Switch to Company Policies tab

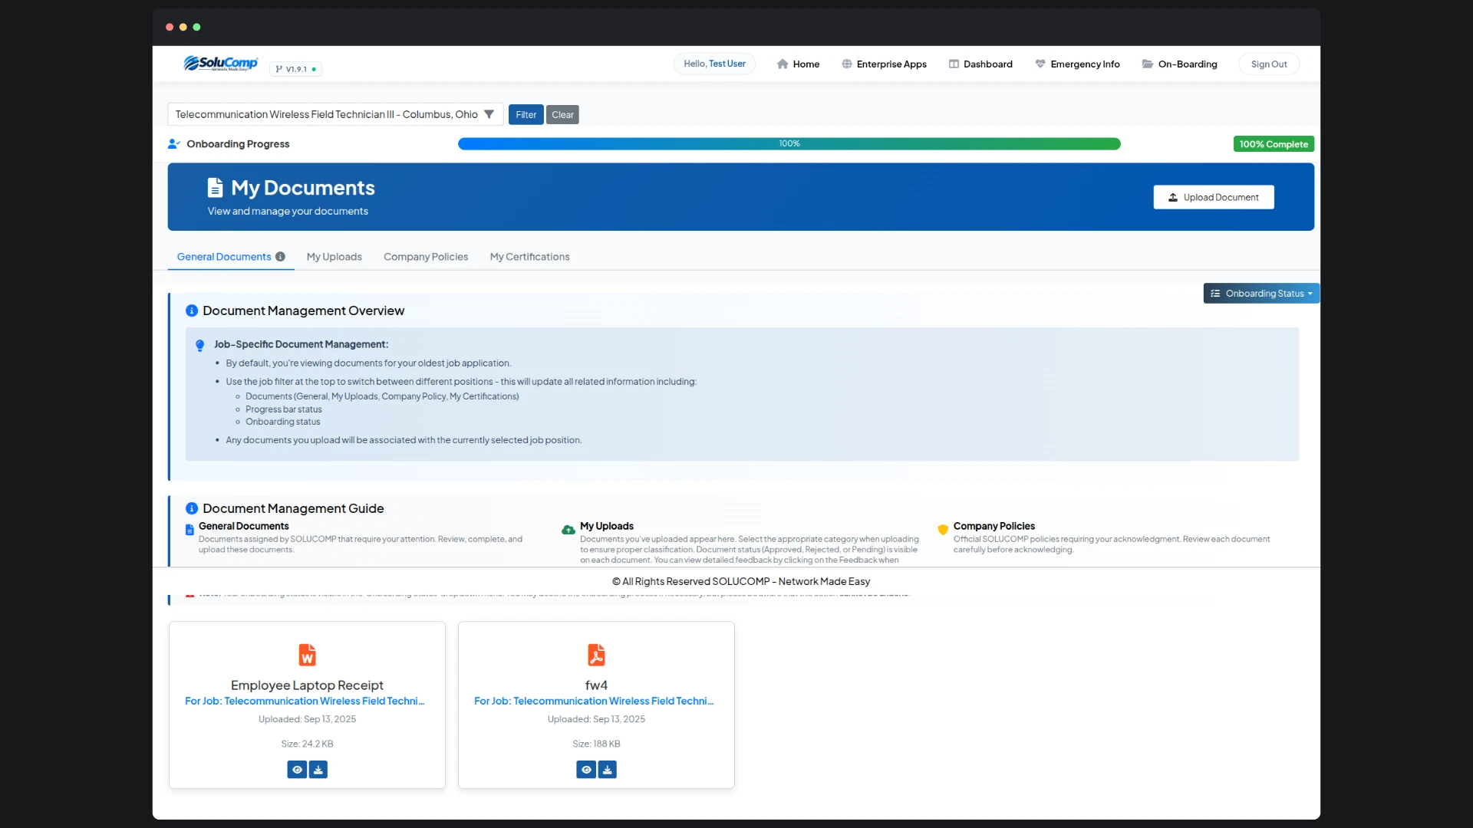point(426,257)
